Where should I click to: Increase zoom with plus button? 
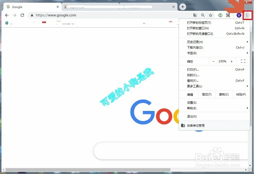231,61
